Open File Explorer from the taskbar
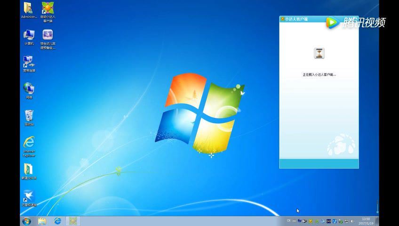The height and width of the screenshot is (226, 399). coord(42,221)
